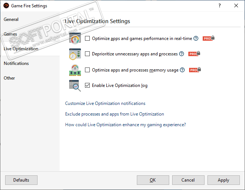Open the Notifications settings section
Screen dimensions: 245x190
(16, 63)
